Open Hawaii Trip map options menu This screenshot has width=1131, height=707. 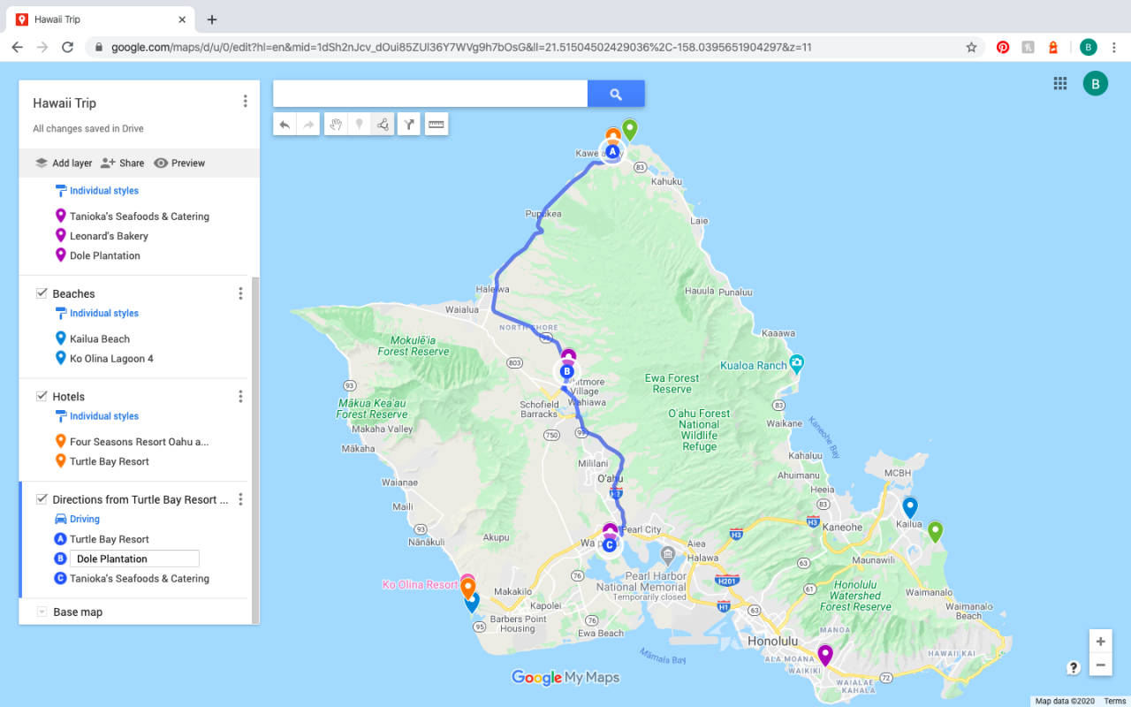pyautogui.click(x=245, y=102)
